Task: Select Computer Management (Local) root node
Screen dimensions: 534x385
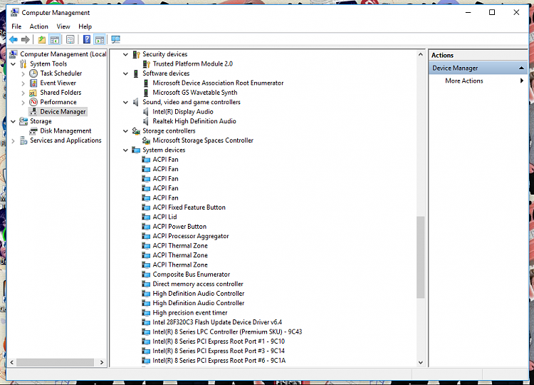Action: pos(63,54)
